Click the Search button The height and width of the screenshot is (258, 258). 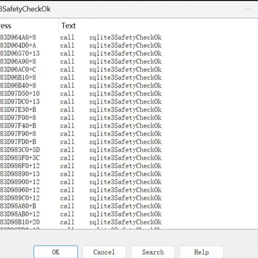[x=153, y=252]
